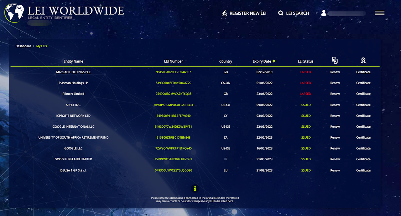Screen dimensions: 401x216
Task: Open LEI number HWUPKR0MPOU8FGXBT394
Action: [x=174, y=105]
